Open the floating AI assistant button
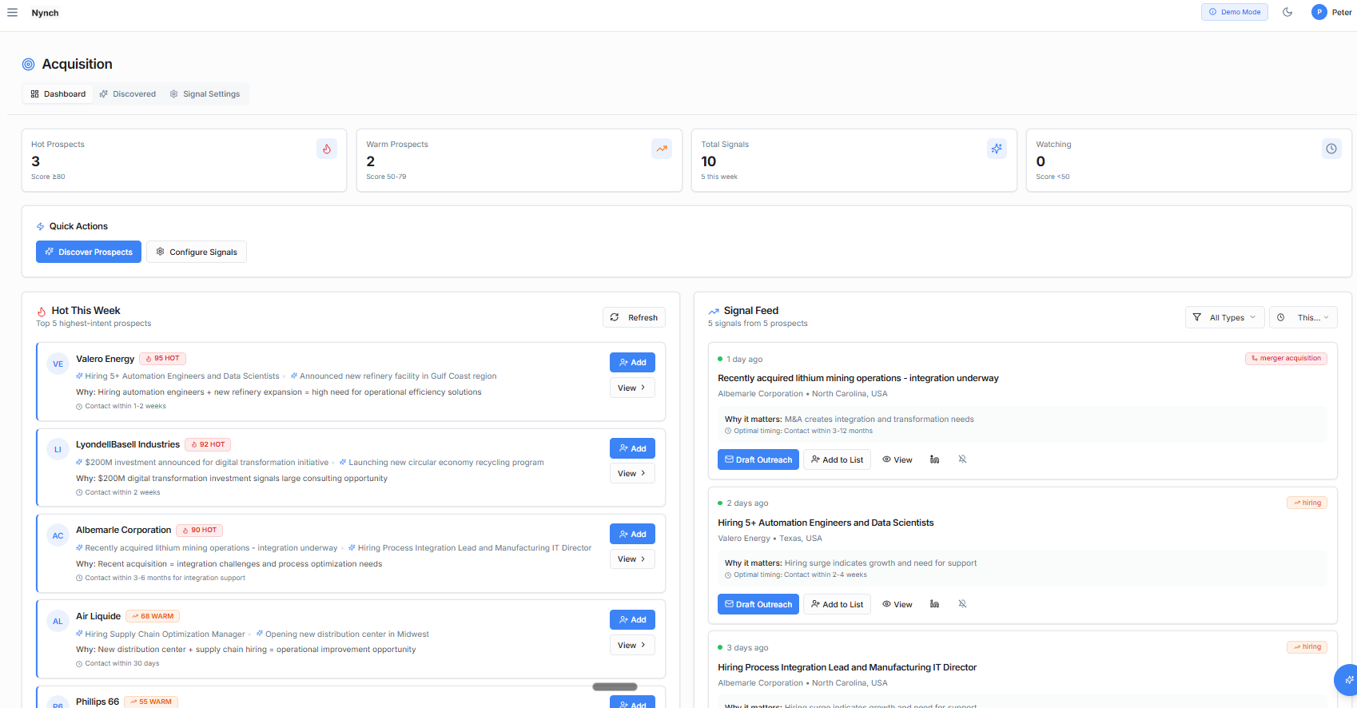Image resolution: width=1357 pixels, height=708 pixels. pos(1347,680)
